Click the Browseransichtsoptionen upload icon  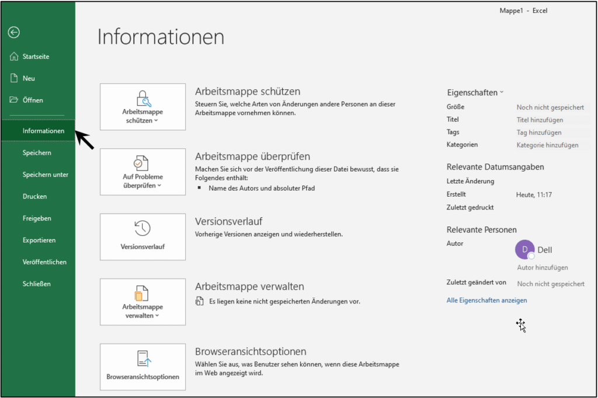pyautogui.click(x=144, y=359)
